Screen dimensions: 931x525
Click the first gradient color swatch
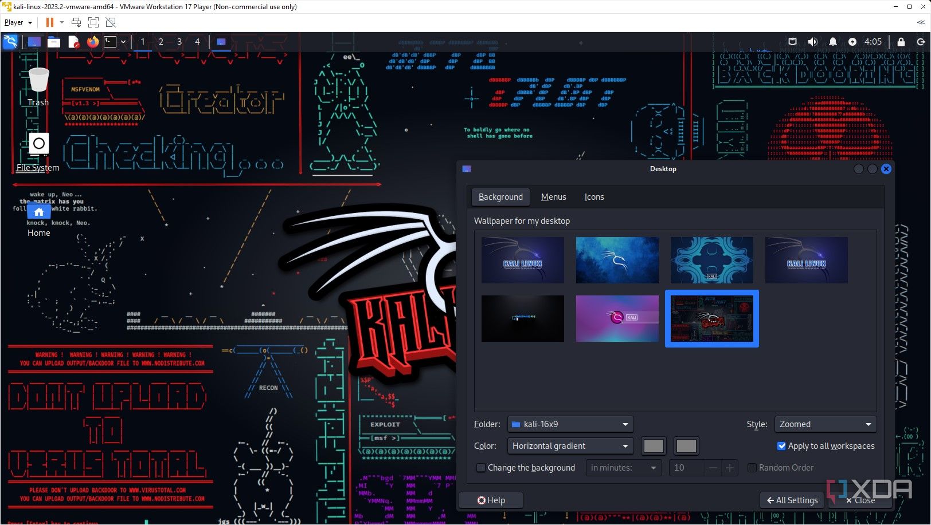click(654, 446)
